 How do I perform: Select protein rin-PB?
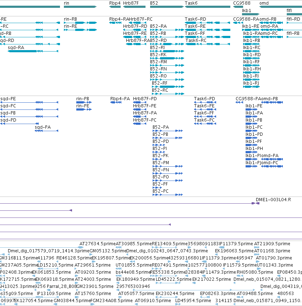click(x=84, y=102)
